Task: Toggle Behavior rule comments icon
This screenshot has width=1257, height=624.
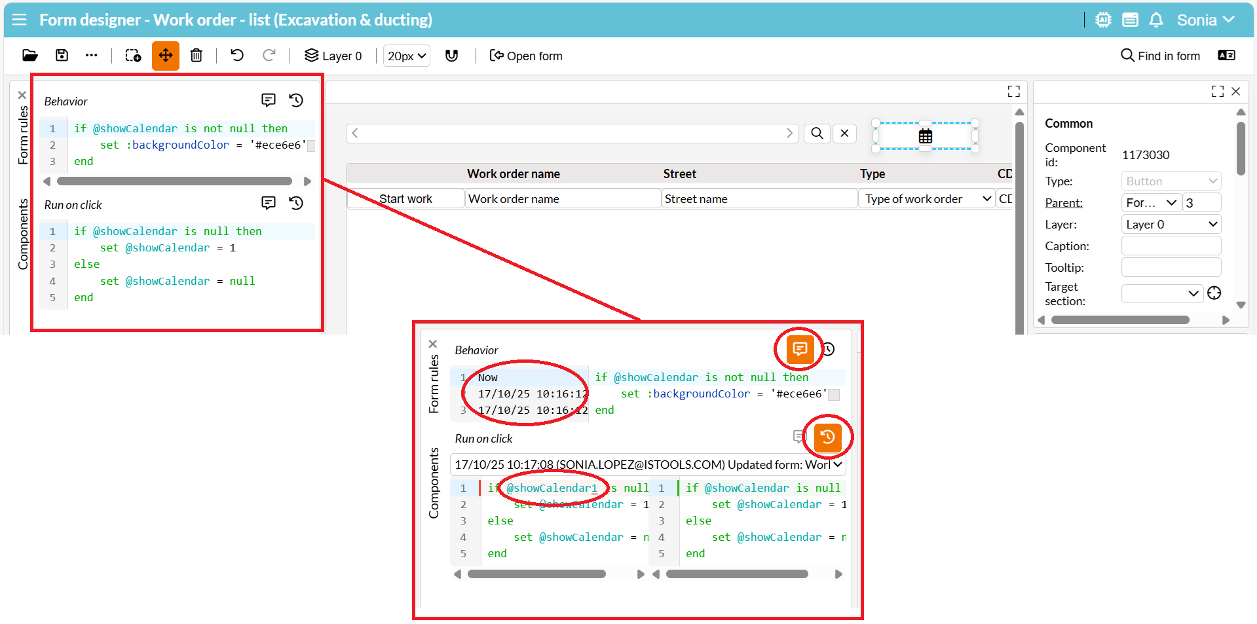Action: pos(269,100)
